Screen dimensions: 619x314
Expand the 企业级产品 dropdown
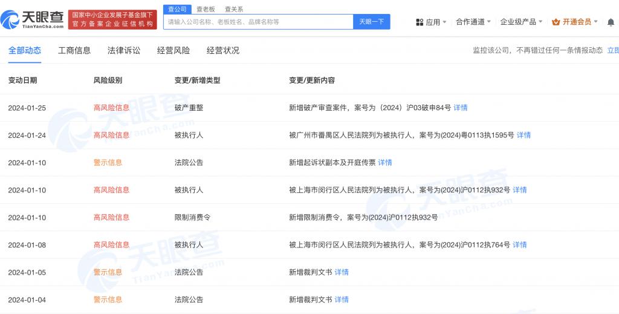[521, 22]
